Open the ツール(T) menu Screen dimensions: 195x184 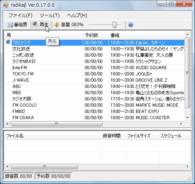(50, 15)
